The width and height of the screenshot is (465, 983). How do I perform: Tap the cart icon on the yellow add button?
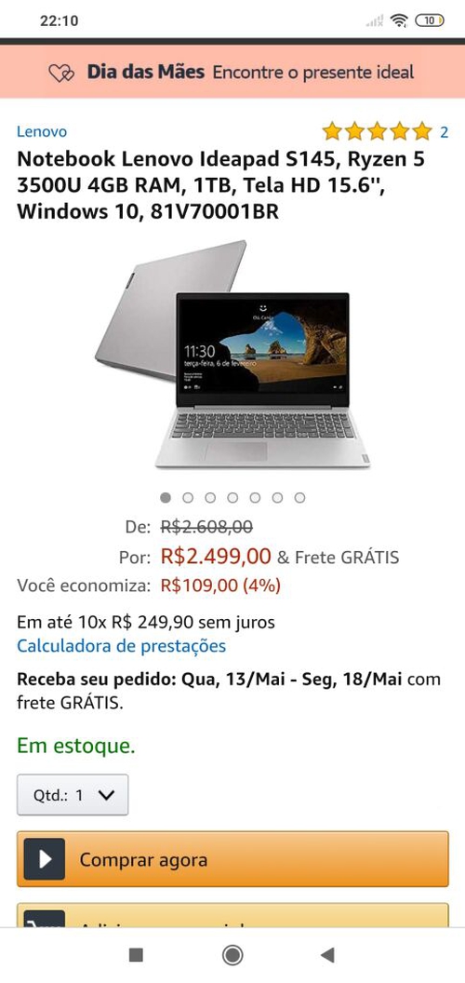point(45,919)
